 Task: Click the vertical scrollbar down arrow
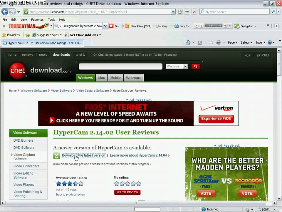279,198
